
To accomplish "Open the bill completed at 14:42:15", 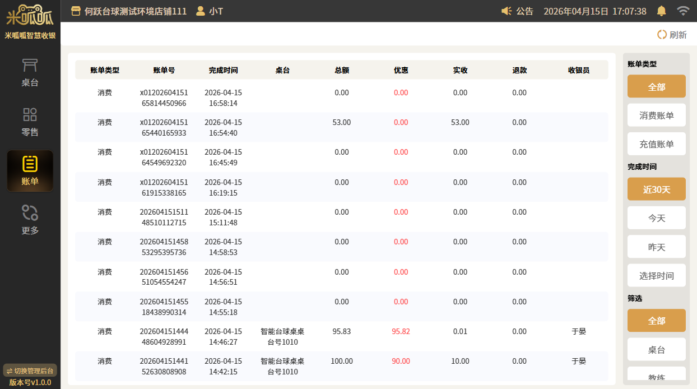I will pyautogui.click(x=341, y=366).
